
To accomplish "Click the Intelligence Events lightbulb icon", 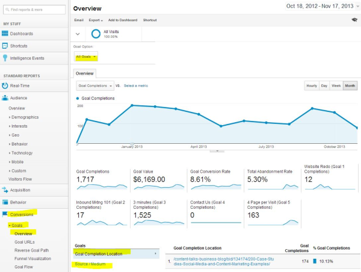I will [5, 58].
